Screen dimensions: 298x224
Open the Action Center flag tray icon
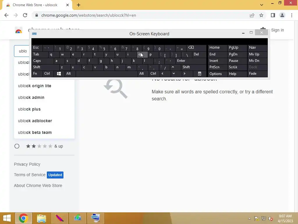[x=256, y=218]
